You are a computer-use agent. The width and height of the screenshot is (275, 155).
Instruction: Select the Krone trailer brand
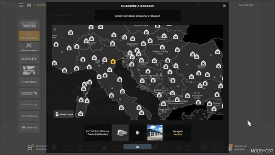click(x=29, y=82)
